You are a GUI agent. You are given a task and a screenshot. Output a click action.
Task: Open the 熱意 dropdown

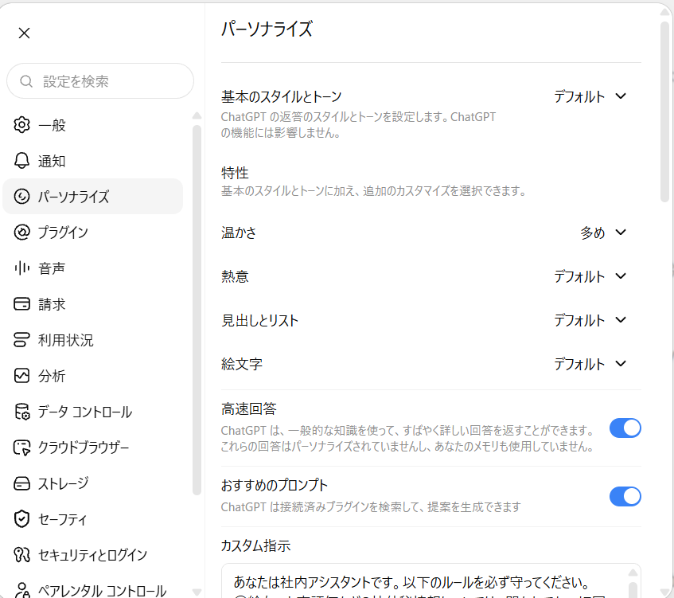point(590,276)
